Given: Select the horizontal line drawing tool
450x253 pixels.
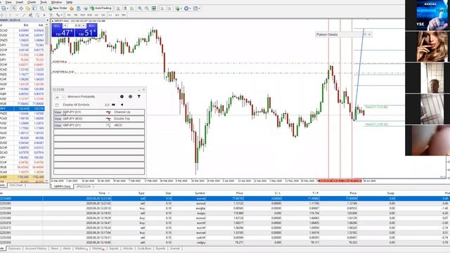Looking at the screenshot, I should point(17,15).
